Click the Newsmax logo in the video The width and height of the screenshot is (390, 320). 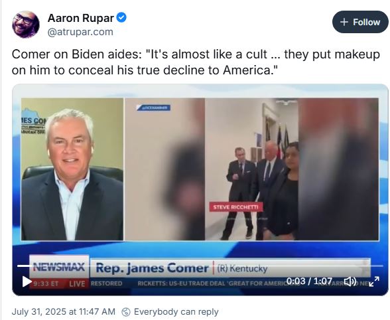click(x=59, y=267)
